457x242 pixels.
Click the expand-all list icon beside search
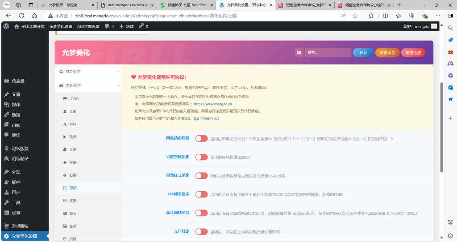pyautogui.click(x=299, y=52)
